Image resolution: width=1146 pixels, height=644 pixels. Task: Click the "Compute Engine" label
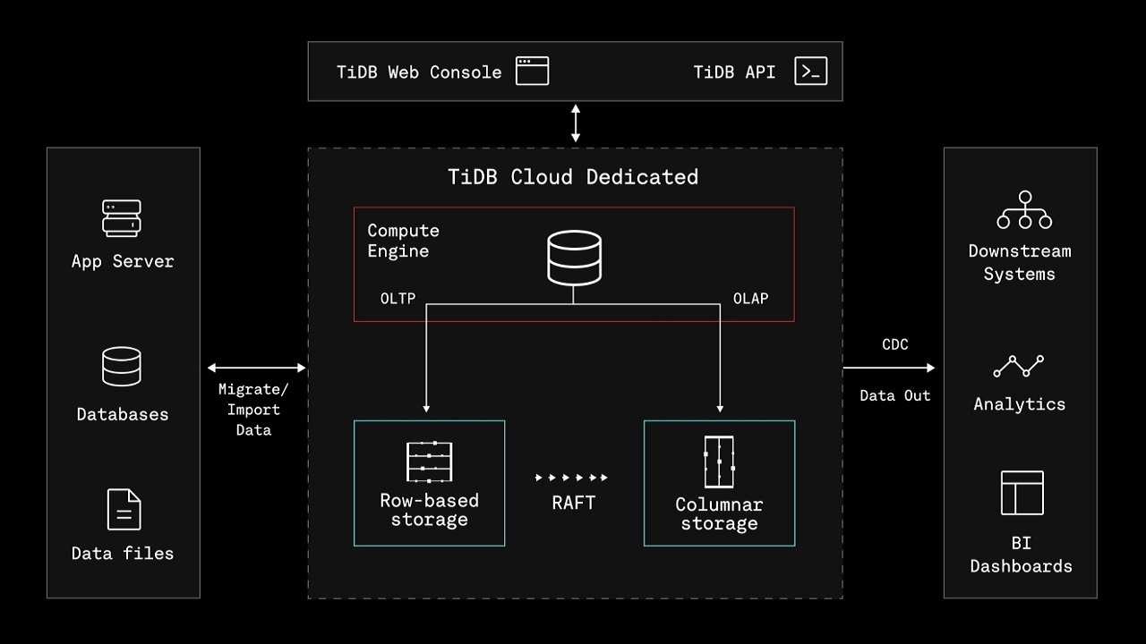click(x=404, y=241)
